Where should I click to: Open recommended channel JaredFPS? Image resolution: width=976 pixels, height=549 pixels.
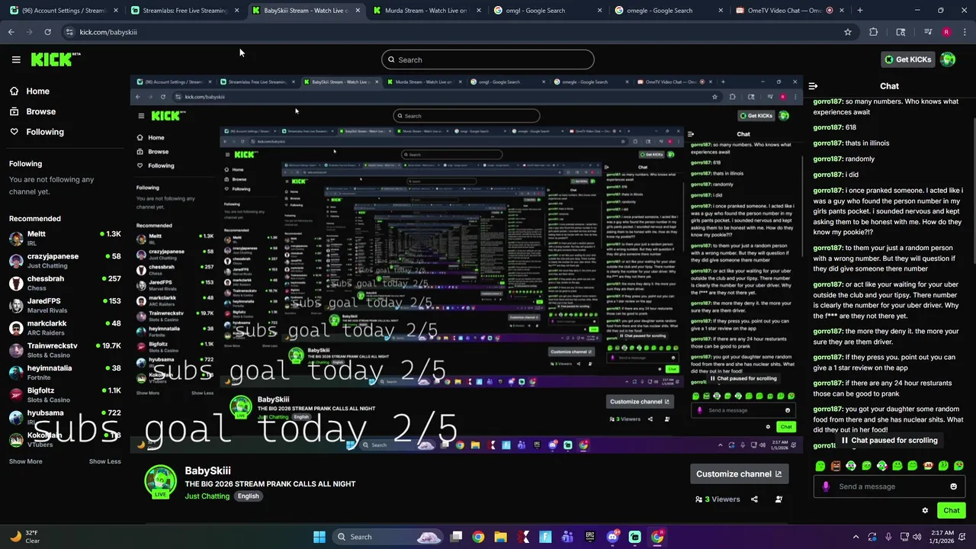pyautogui.click(x=65, y=305)
